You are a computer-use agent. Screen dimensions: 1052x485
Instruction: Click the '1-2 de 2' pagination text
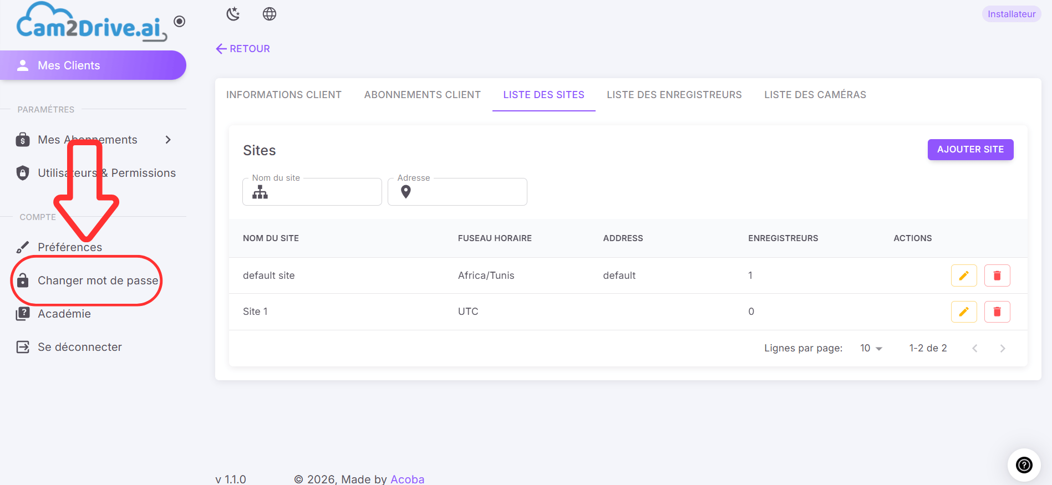pyautogui.click(x=928, y=348)
